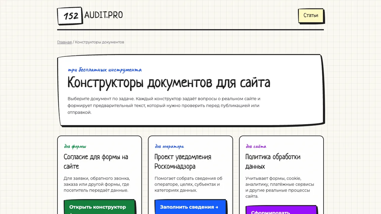Click the для формы green tag
Viewport: 381px width, 214px height.
point(75,146)
